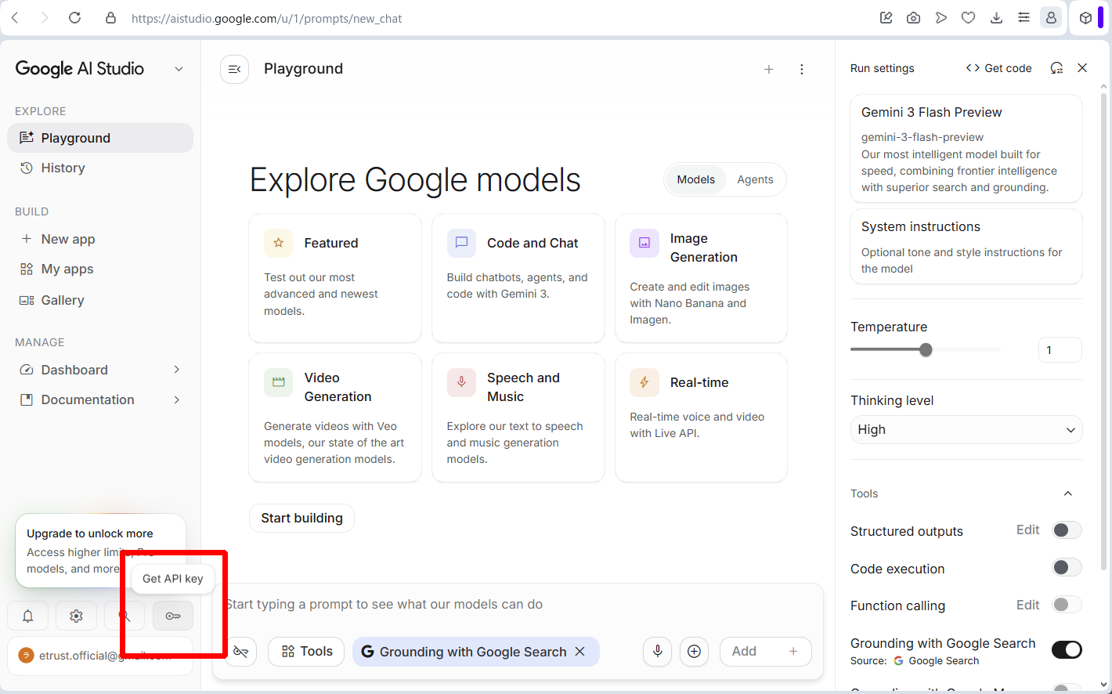The height and width of the screenshot is (694, 1112).
Task: Click the Temperature slider handle
Action: click(926, 350)
